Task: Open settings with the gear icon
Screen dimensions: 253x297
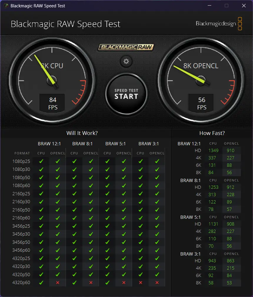Action: pyautogui.click(x=126, y=61)
